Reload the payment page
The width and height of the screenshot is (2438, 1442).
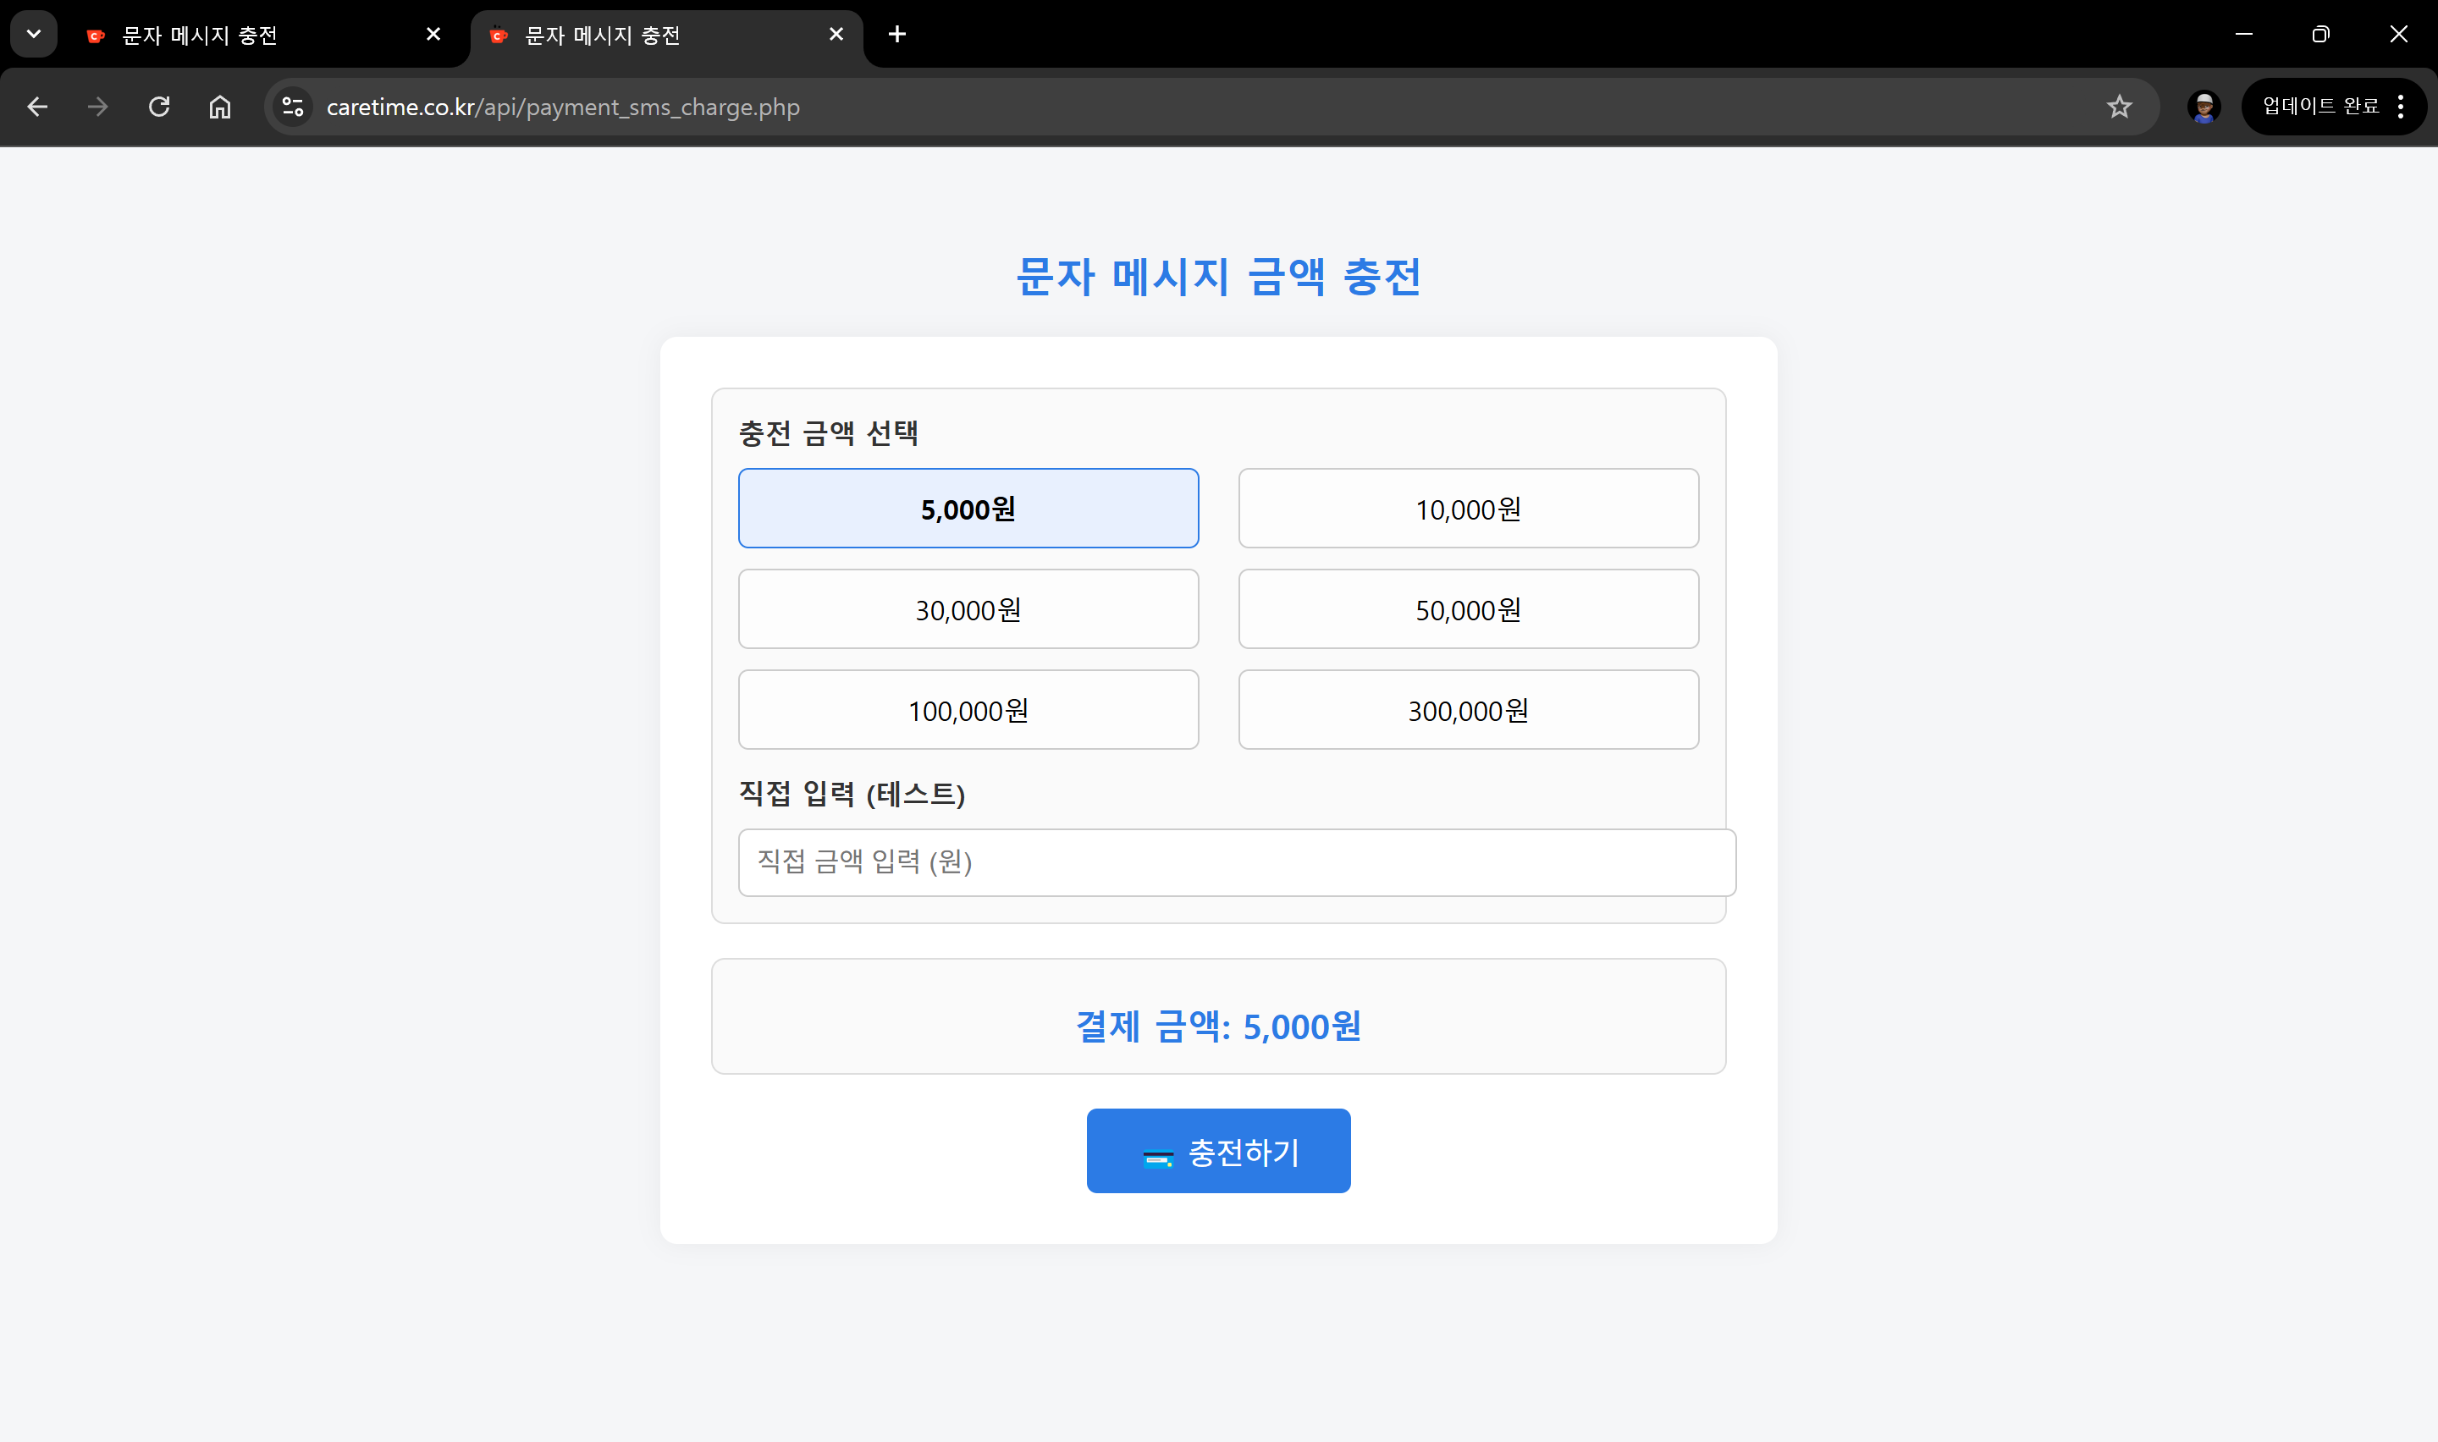tap(158, 107)
